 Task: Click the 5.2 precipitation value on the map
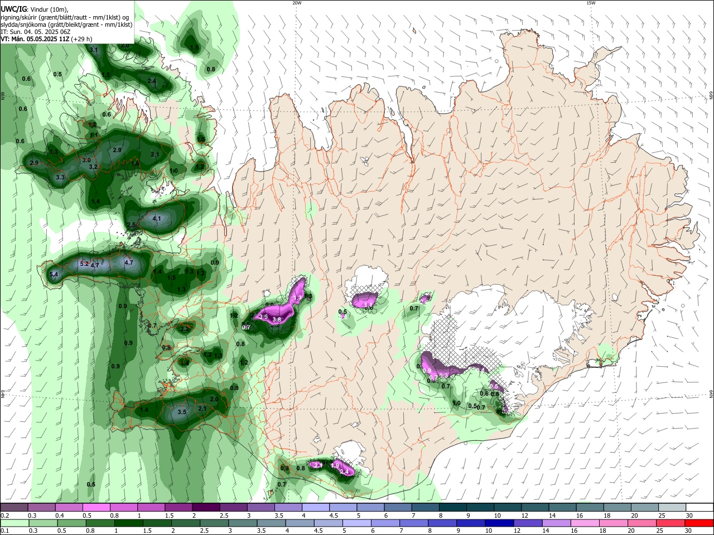tap(85, 264)
